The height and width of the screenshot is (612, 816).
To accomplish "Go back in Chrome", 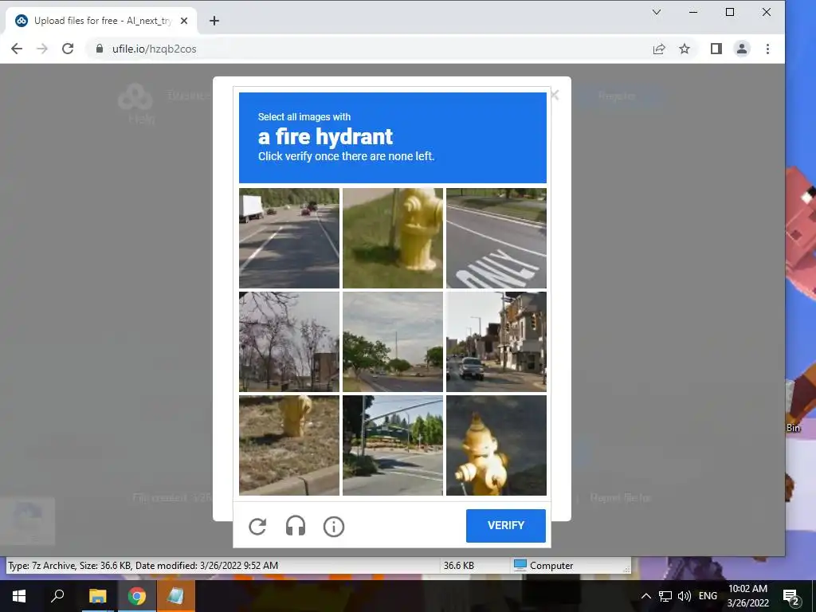I will (x=17, y=49).
